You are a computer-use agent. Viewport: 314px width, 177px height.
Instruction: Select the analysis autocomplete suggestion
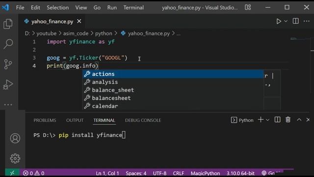[x=173, y=82]
